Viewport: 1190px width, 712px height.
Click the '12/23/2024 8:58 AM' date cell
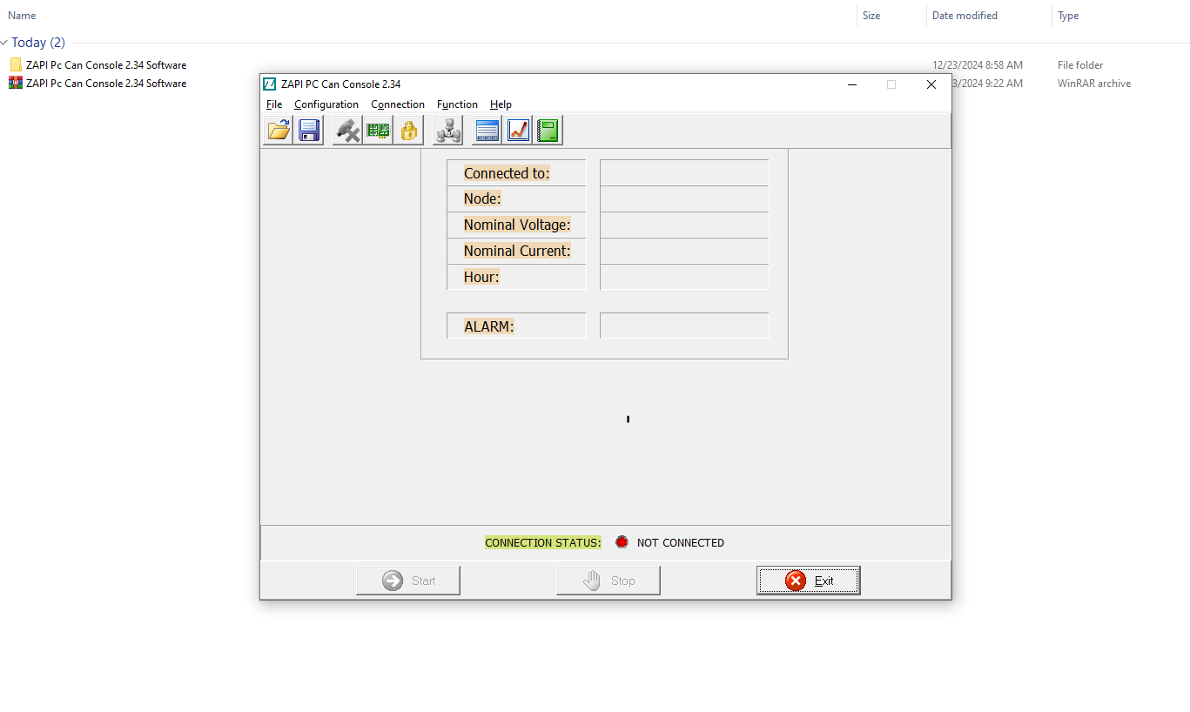tap(978, 64)
